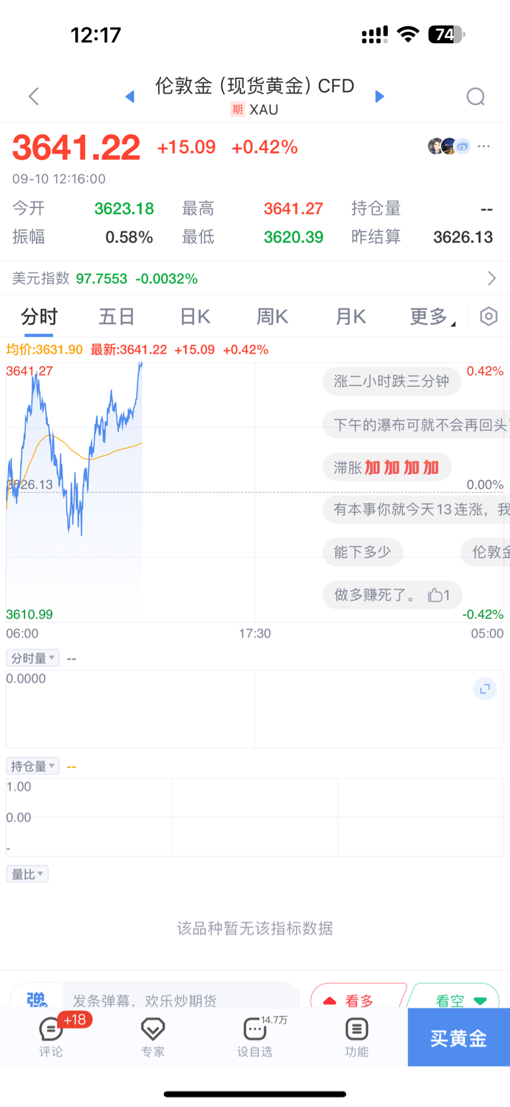Open the search magnifier icon
Image resolution: width=510 pixels, height=1107 pixels.
pos(475,97)
